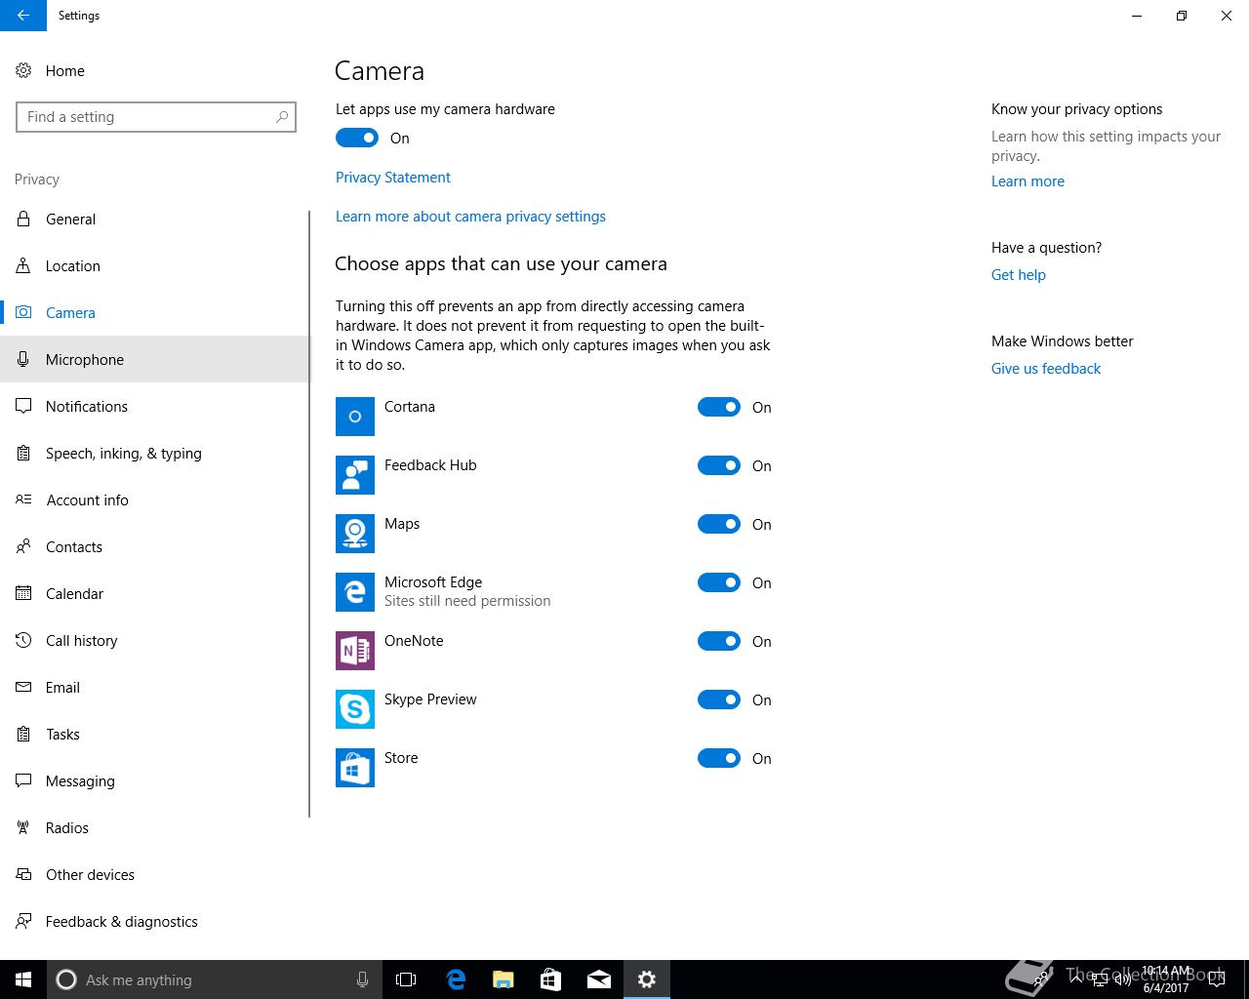Open Microsoft Edge from the taskbar
The height and width of the screenshot is (999, 1249).
pyautogui.click(x=456, y=979)
